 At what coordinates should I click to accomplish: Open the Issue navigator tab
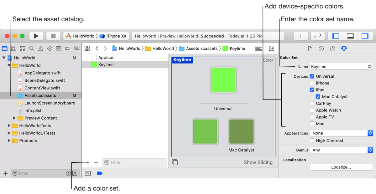[40, 48]
